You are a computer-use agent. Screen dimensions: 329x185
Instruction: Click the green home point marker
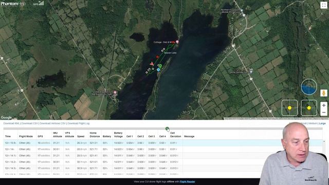[x=160, y=66]
